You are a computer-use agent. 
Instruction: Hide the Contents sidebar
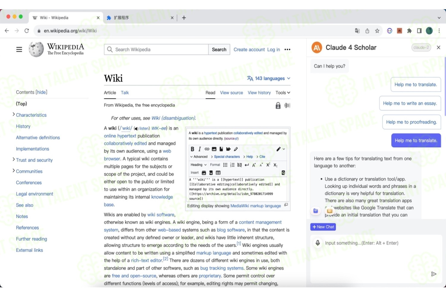pos(41,92)
